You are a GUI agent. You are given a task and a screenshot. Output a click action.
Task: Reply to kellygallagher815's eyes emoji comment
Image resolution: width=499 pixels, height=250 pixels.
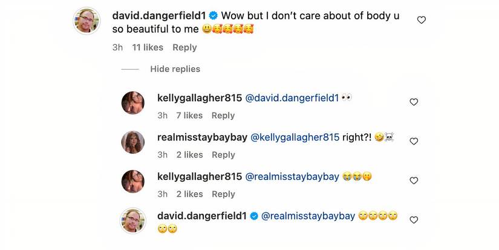[223, 116]
